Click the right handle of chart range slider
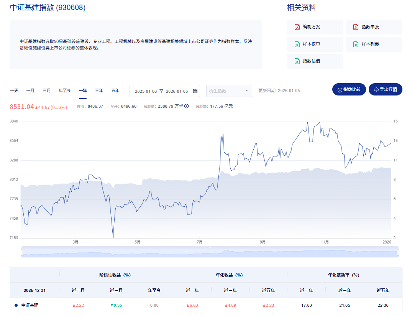Screen dimensions: 412x316 pos(398,252)
